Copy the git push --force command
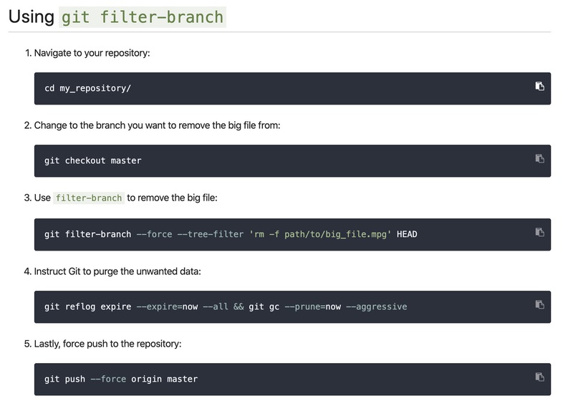The height and width of the screenshot is (411, 573). coord(539,377)
